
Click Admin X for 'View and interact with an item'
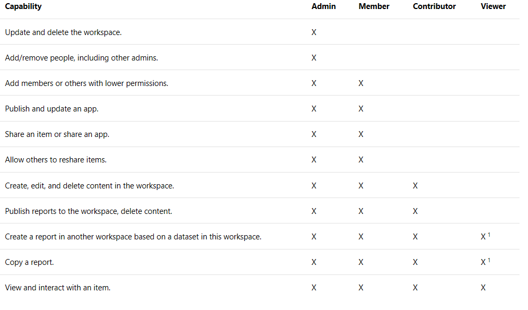click(x=314, y=288)
